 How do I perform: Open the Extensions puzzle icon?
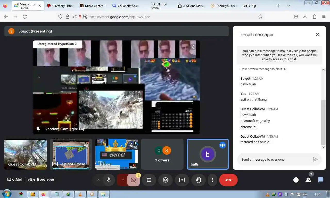coord(315,16)
